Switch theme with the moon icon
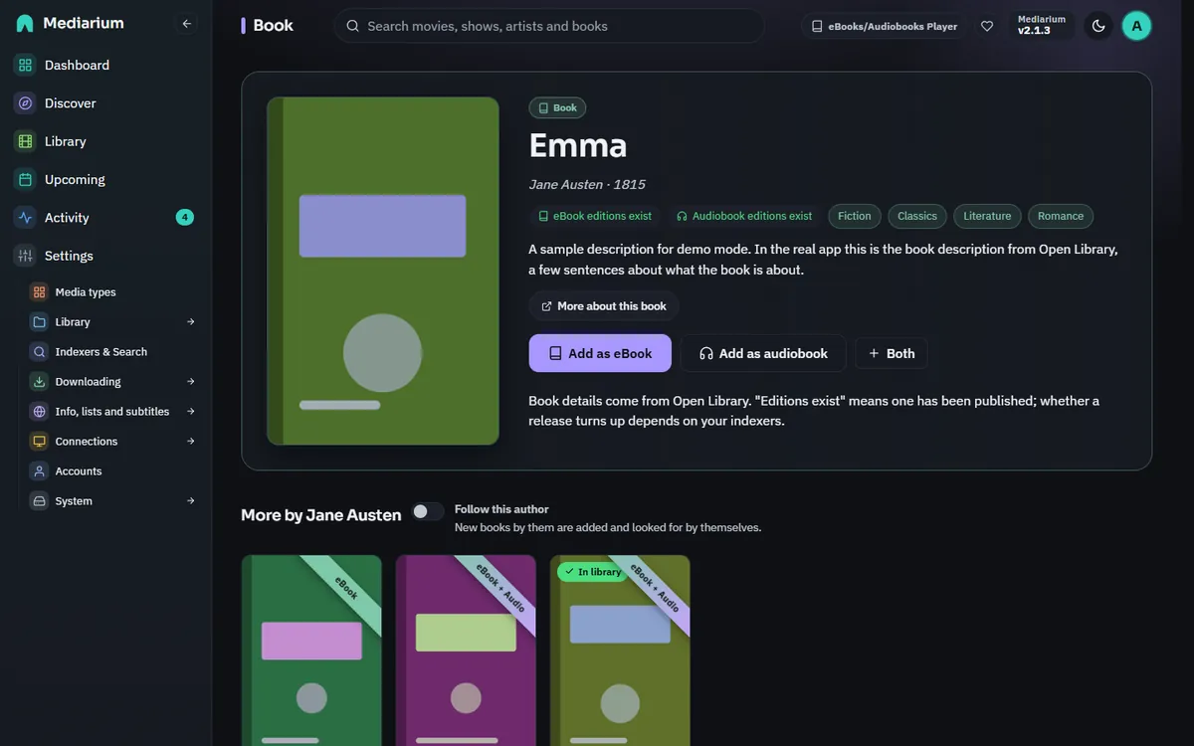The image size is (1194, 746). point(1098,26)
